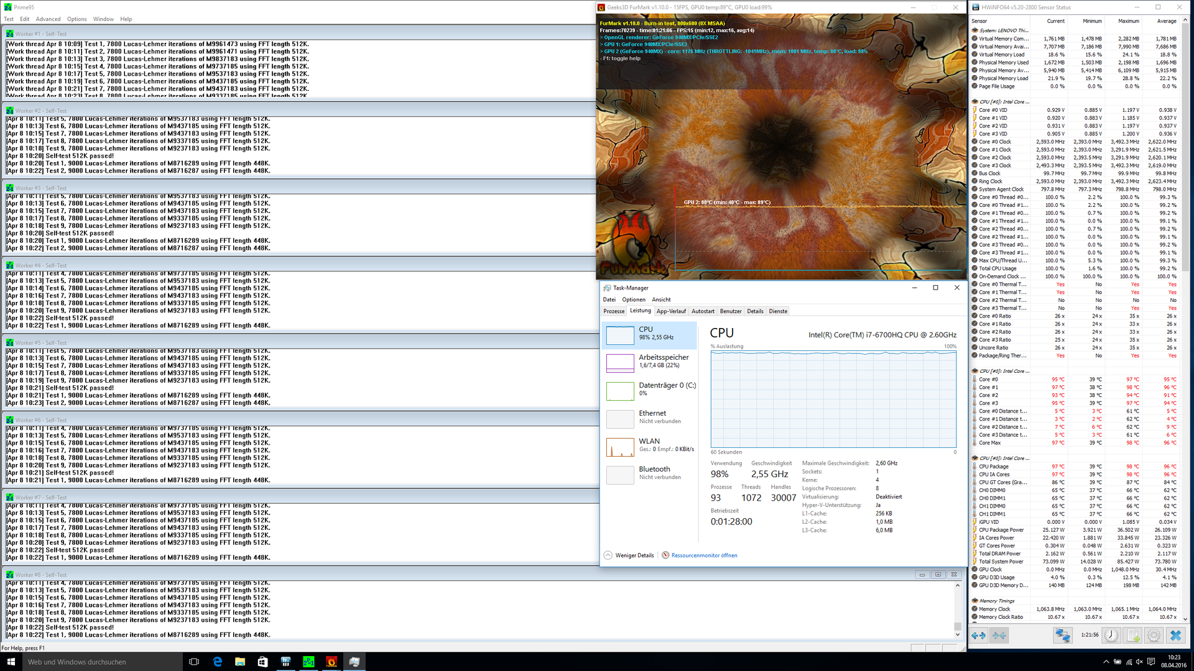The image size is (1194, 671).
Task: Open HWiNFO remote network monitors icon
Action: [1062, 635]
